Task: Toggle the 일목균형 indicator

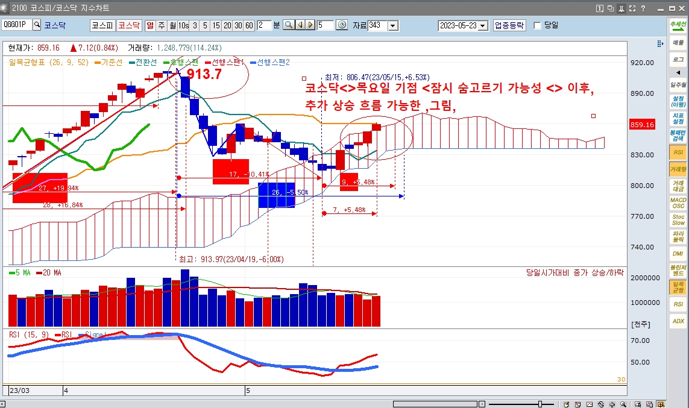Action: tap(678, 287)
